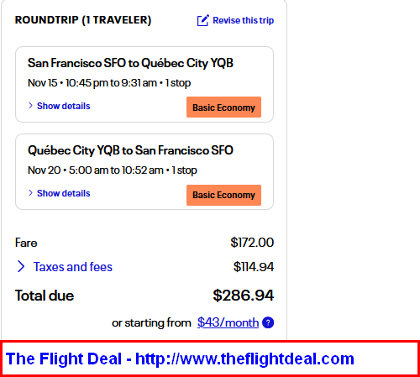Expand Show details for SFO to YQB flight
The width and height of the screenshot is (420, 377).
tap(64, 106)
